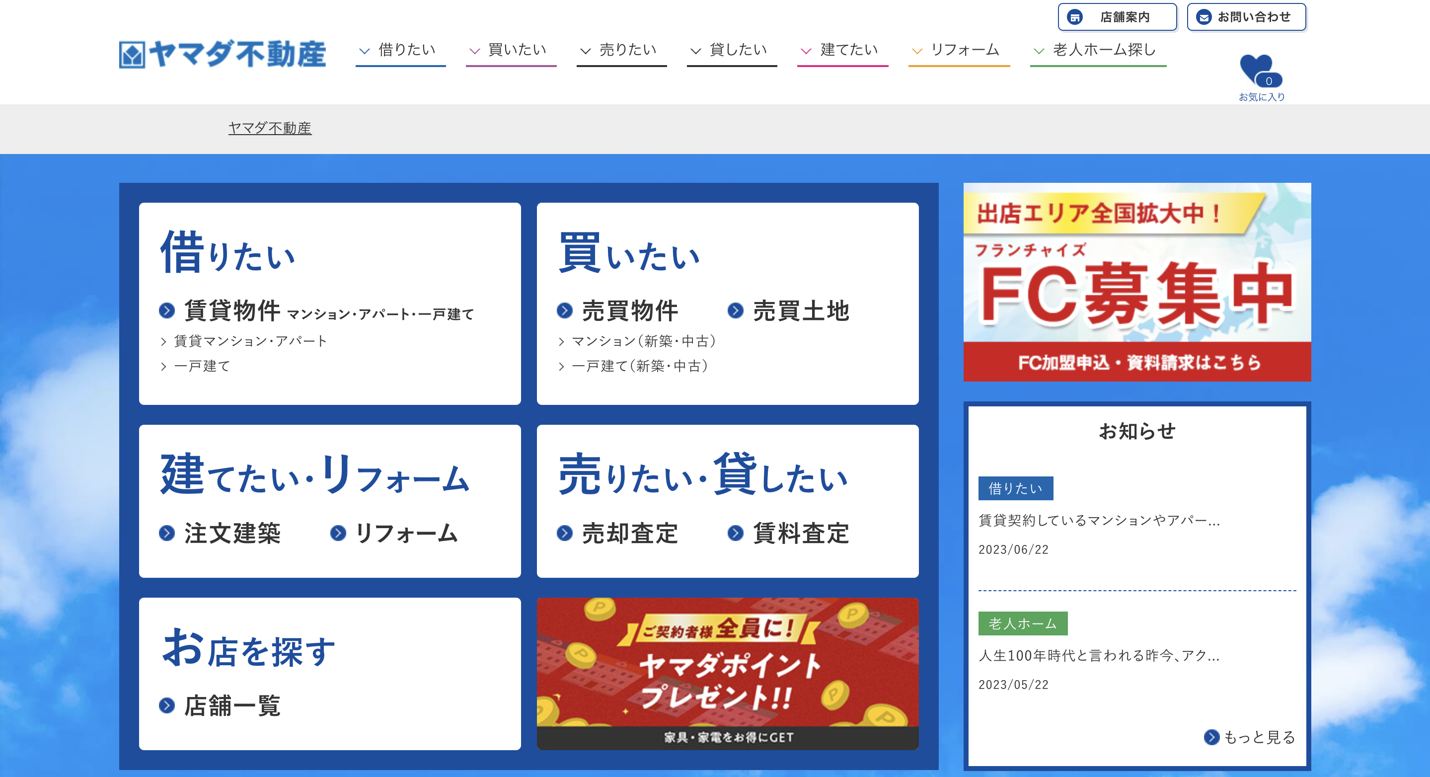Screen dimensions: 1430x777
Task: Click the arrow bullet beside 賃貸物件
Action: [167, 310]
